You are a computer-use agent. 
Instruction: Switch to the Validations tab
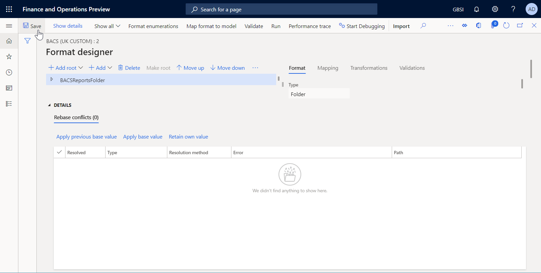point(412,68)
